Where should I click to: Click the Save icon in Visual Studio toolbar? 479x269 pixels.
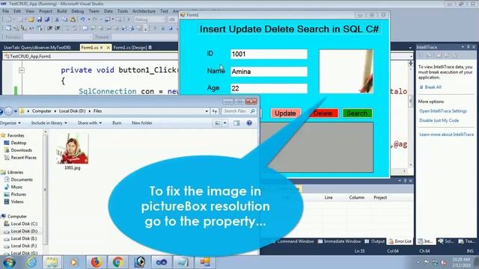coord(40,19)
